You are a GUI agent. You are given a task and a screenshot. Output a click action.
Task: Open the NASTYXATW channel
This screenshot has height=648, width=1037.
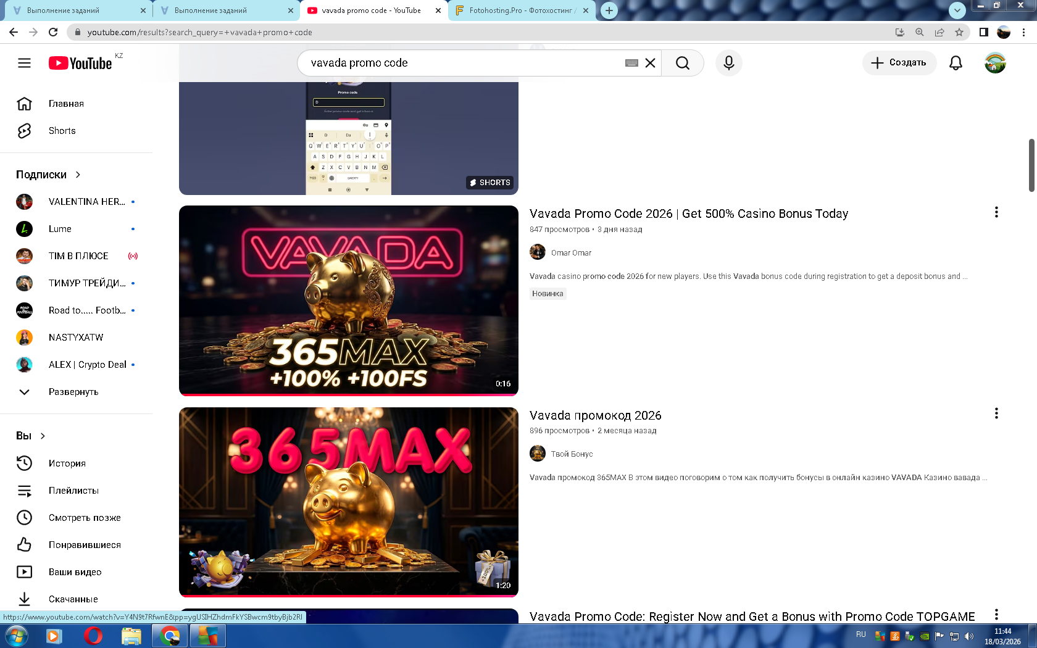[76, 338]
